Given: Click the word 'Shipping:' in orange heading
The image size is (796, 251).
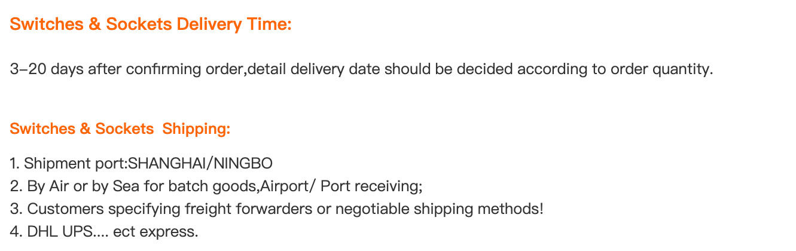Looking at the screenshot, I should pyautogui.click(x=196, y=129).
